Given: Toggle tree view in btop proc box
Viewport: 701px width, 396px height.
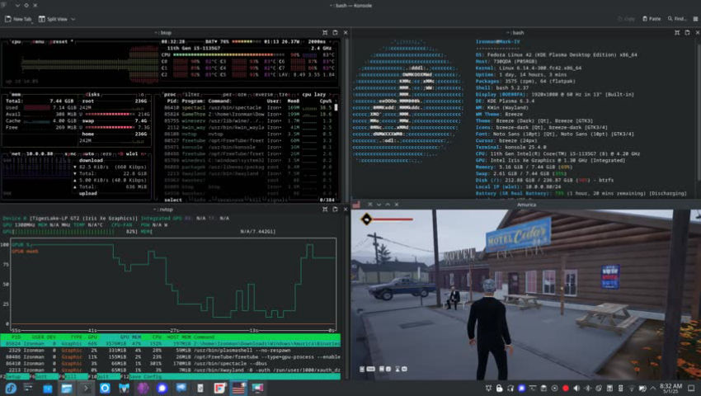Looking at the screenshot, I should click(x=285, y=94).
